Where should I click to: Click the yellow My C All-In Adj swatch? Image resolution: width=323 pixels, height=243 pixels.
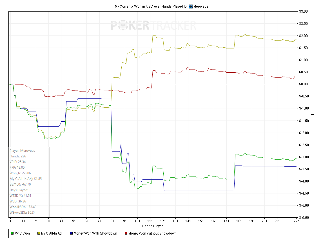[x=39, y=233]
